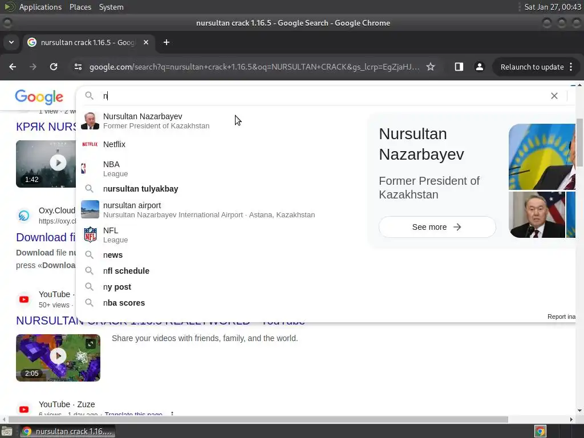
Task: Click the Google logo
Action: (39, 96)
